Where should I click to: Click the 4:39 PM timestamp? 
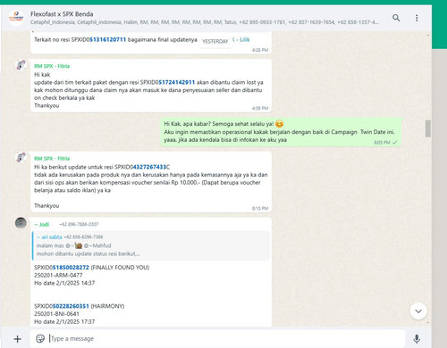[x=260, y=108]
